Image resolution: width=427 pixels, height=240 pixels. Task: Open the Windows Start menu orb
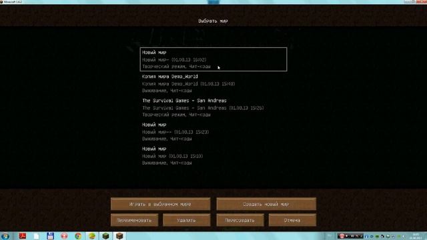coord(5,236)
